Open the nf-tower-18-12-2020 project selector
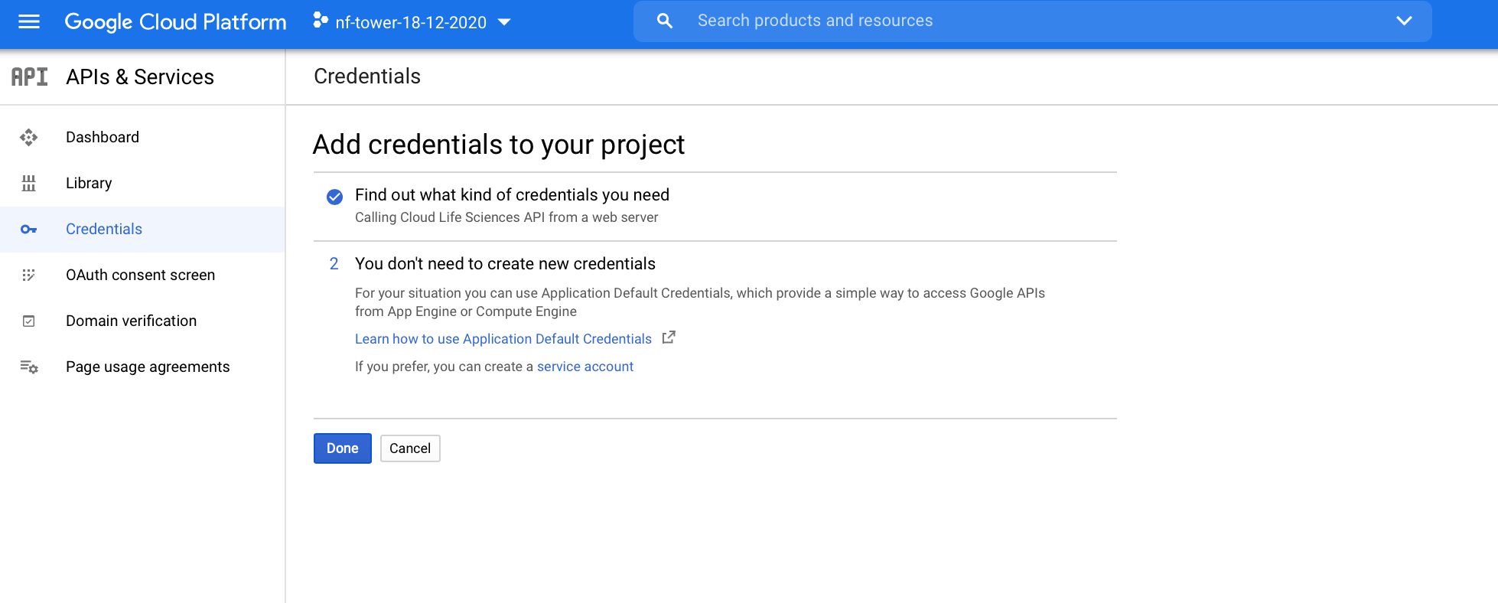The height and width of the screenshot is (603, 1498). [x=412, y=22]
